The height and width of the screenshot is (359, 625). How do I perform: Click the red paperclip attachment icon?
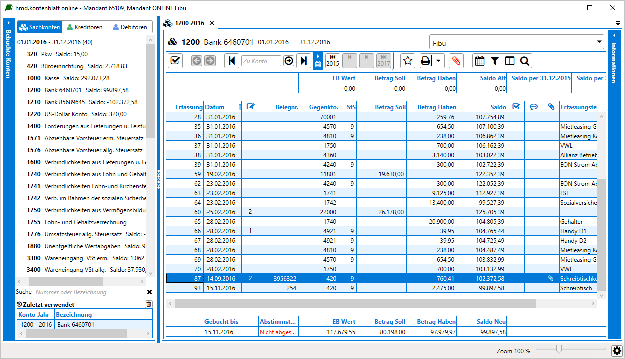click(456, 61)
